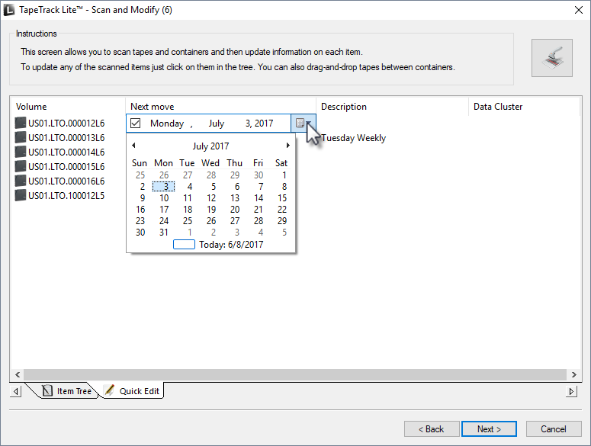Pick July 19 in the calendar
This screenshot has width=591, height=446.
(x=211, y=210)
